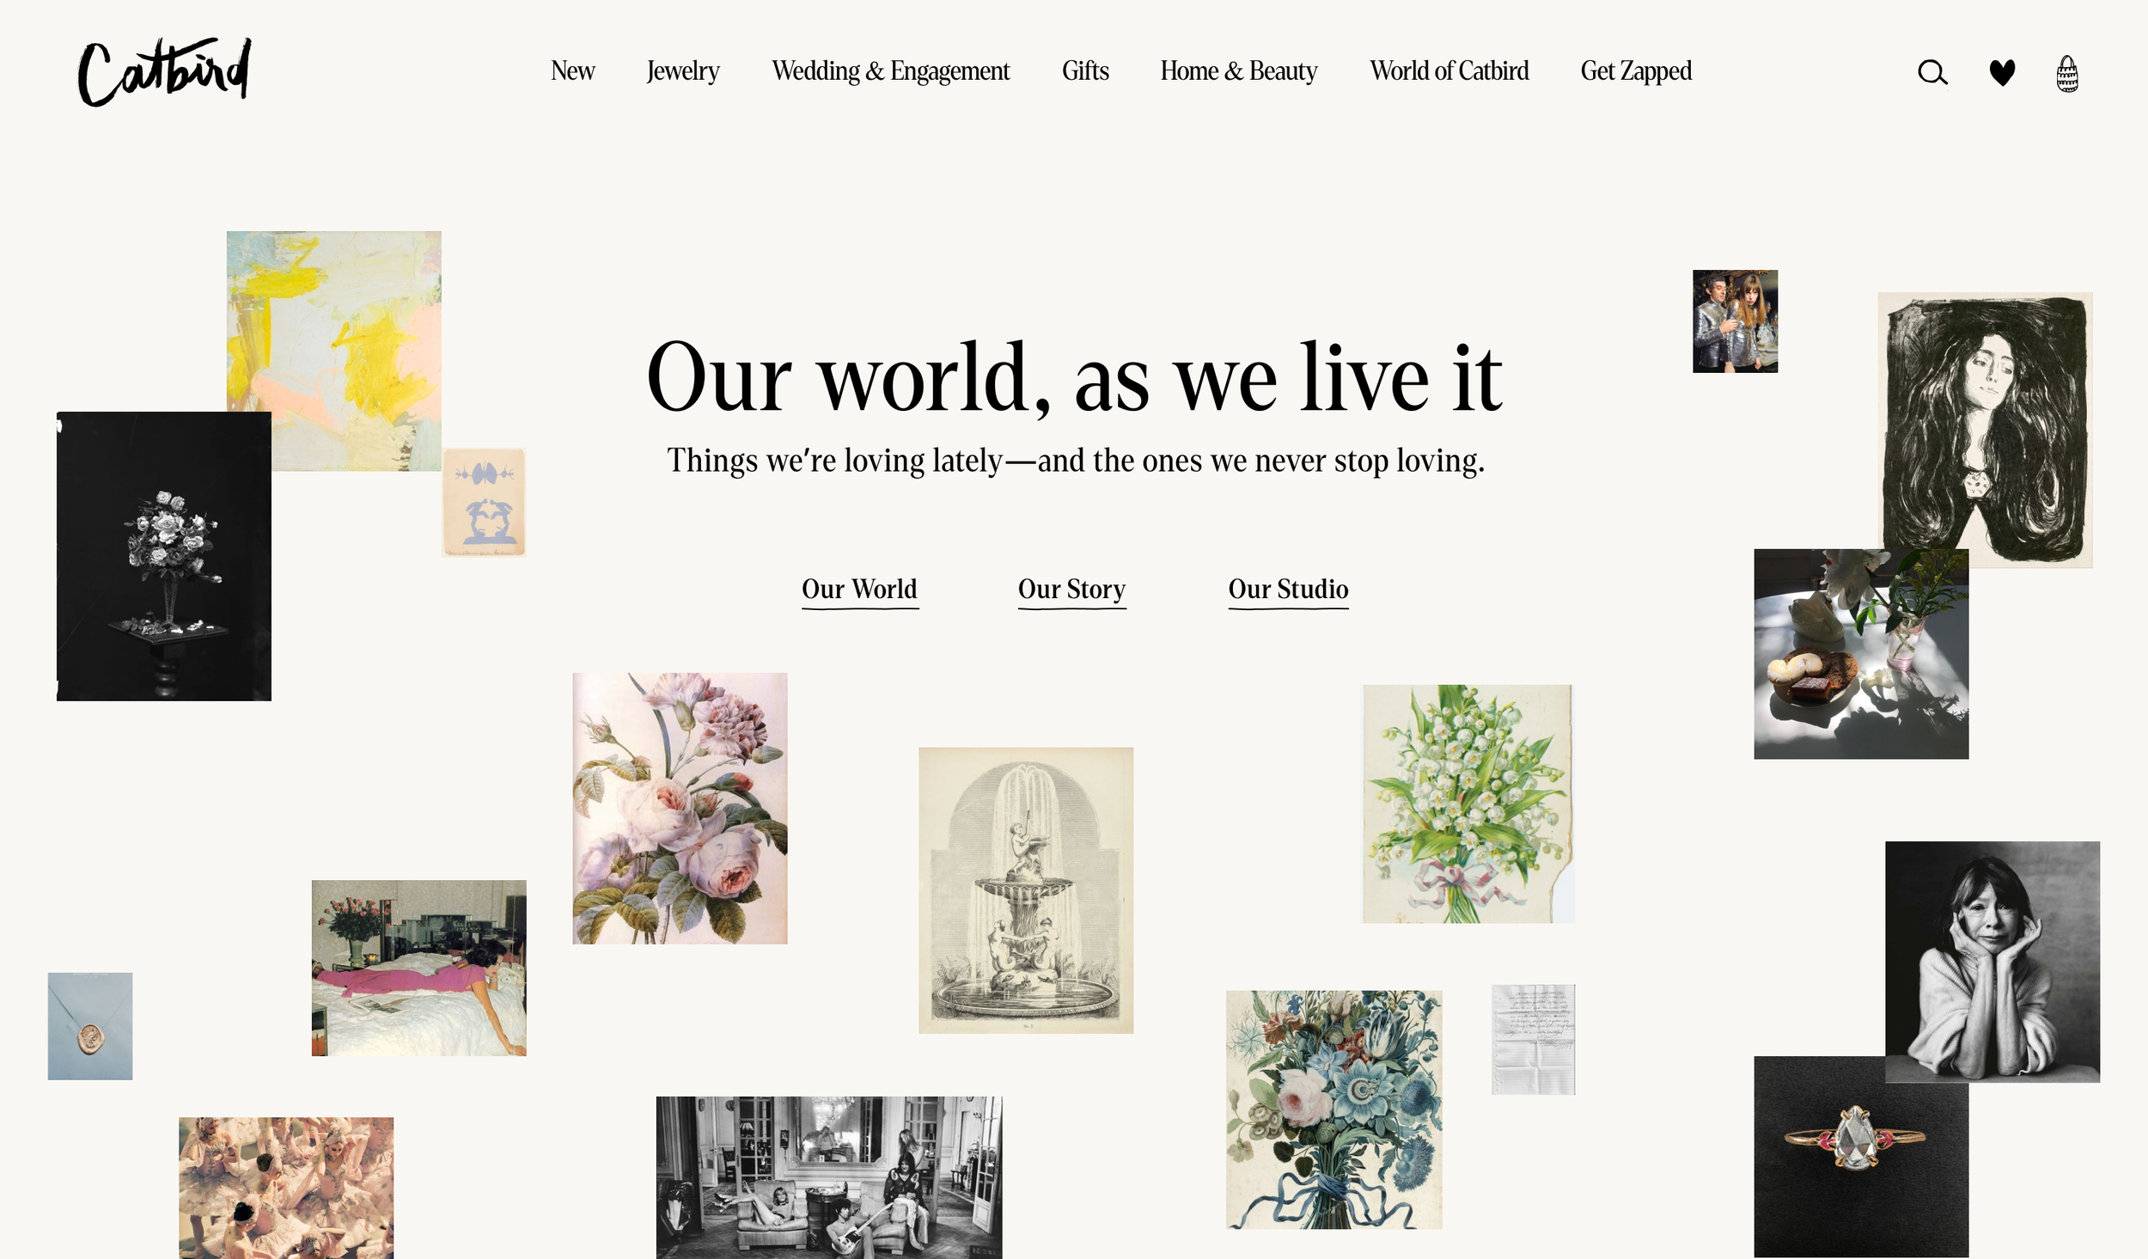Follow the Our Studio link
Image resolution: width=2148 pixels, height=1259 pixels.
tap(1288, 590)
